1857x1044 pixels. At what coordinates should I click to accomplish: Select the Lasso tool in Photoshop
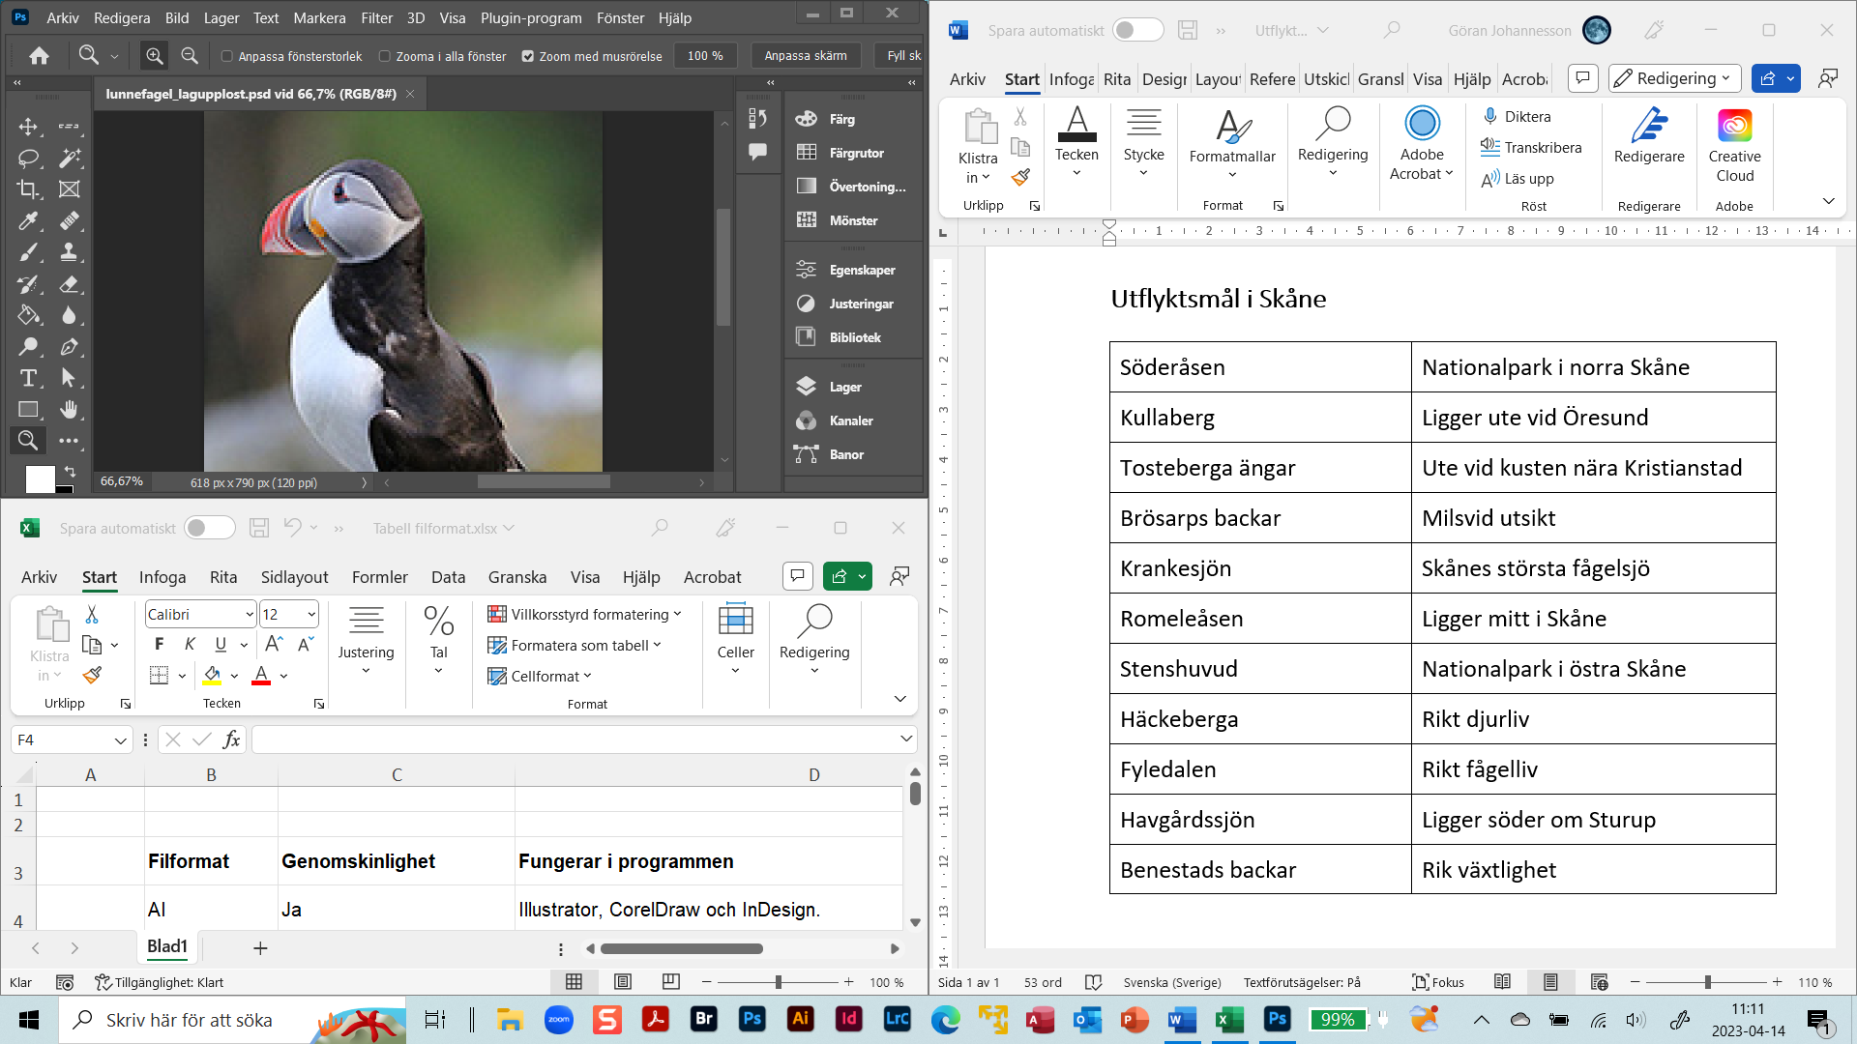coord(28,158)
